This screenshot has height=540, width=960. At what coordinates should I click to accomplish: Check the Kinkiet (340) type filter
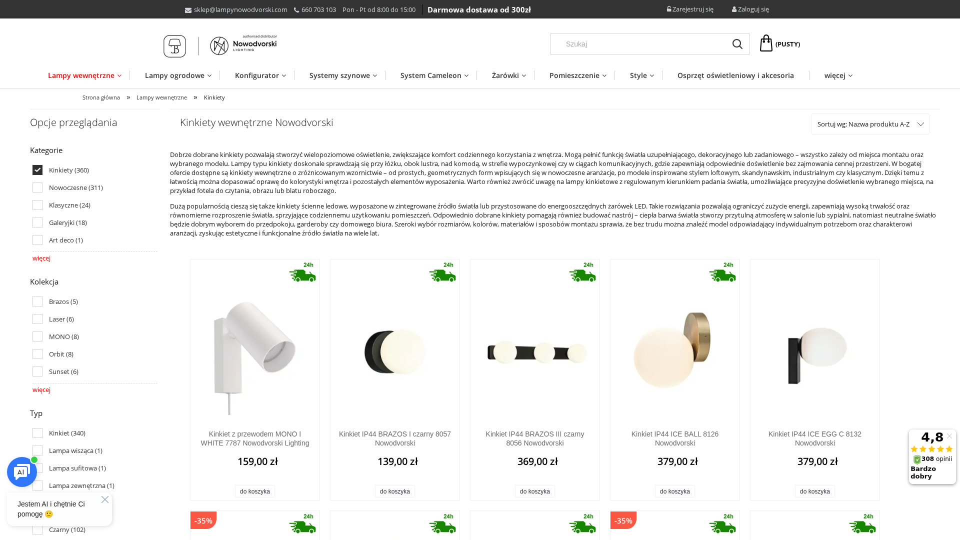[x=37, y=433]
